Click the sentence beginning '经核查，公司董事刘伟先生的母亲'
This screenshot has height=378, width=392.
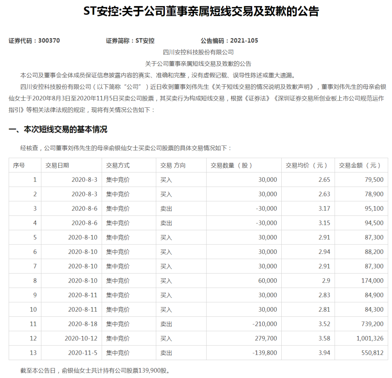[126, 148]
